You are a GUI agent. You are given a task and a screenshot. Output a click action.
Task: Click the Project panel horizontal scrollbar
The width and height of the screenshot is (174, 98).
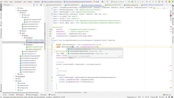[21, 93]
